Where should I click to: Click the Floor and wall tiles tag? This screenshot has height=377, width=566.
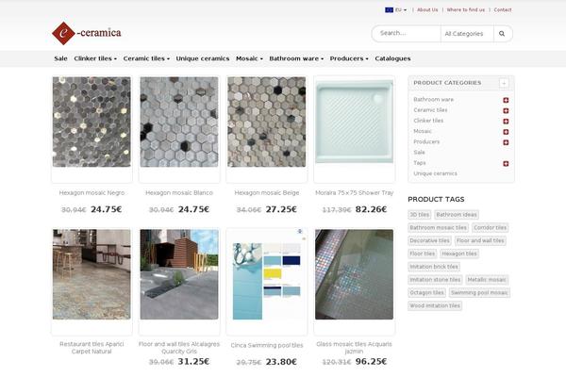[x=480, y=240]
